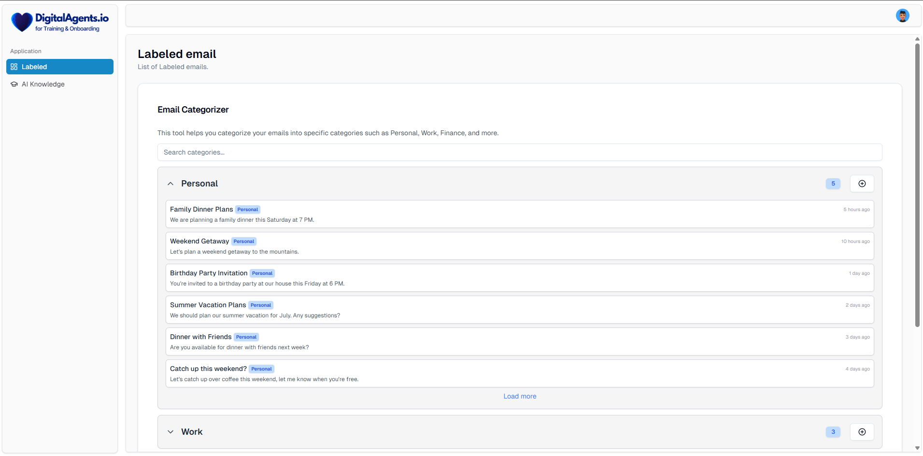Click the DigitalAgents.io heart logo

pyautogui.click(x=22, y=22)
